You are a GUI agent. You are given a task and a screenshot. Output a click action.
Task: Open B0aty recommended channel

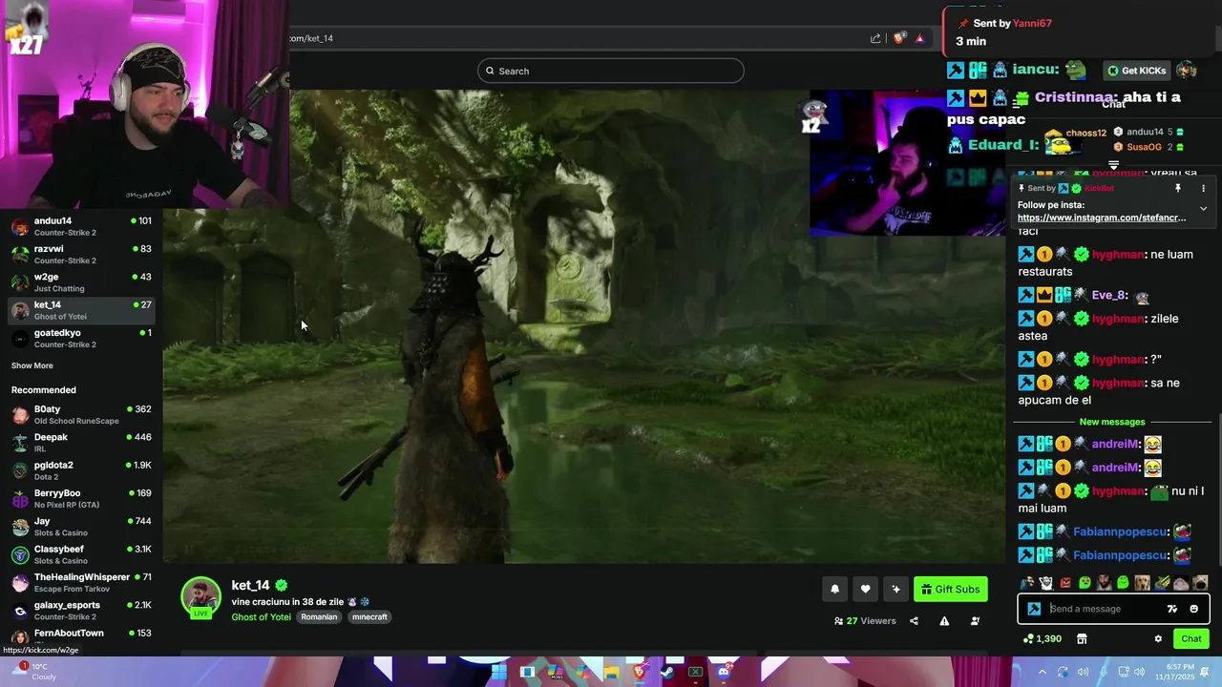(81, 414)
